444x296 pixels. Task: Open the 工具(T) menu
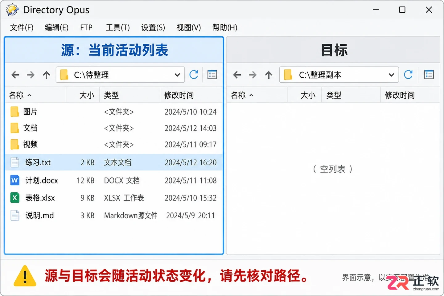[118, 28]
